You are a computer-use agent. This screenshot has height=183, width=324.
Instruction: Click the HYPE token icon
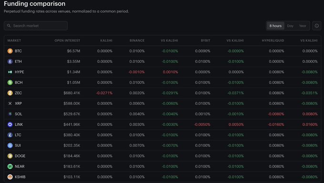[10, 72]
